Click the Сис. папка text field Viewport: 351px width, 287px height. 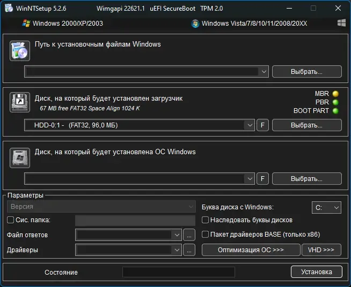pos(135,221)
